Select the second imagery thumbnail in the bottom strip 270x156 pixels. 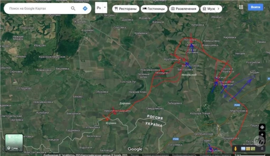click(248, 149)
